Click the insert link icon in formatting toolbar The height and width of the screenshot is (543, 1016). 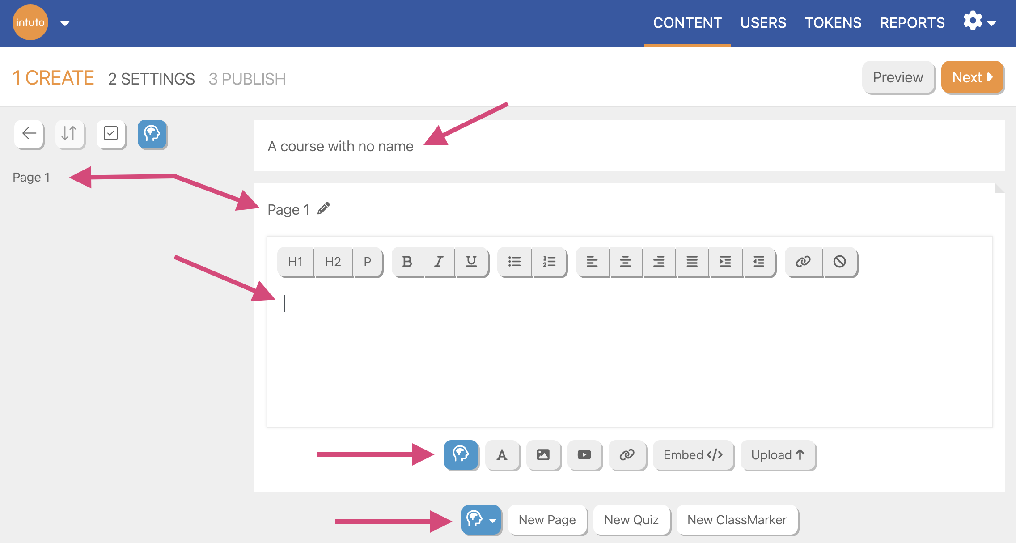click(x=803, y=262)
